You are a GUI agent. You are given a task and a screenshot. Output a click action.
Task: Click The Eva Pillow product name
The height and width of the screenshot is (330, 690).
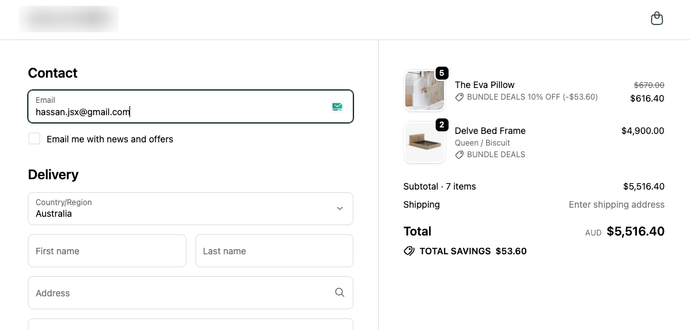click(x=485, y=85)
